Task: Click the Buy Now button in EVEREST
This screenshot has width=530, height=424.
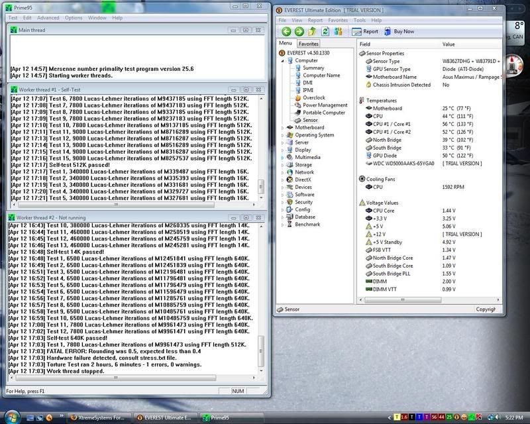Action: pyautogui.click(x=399, y=31)
